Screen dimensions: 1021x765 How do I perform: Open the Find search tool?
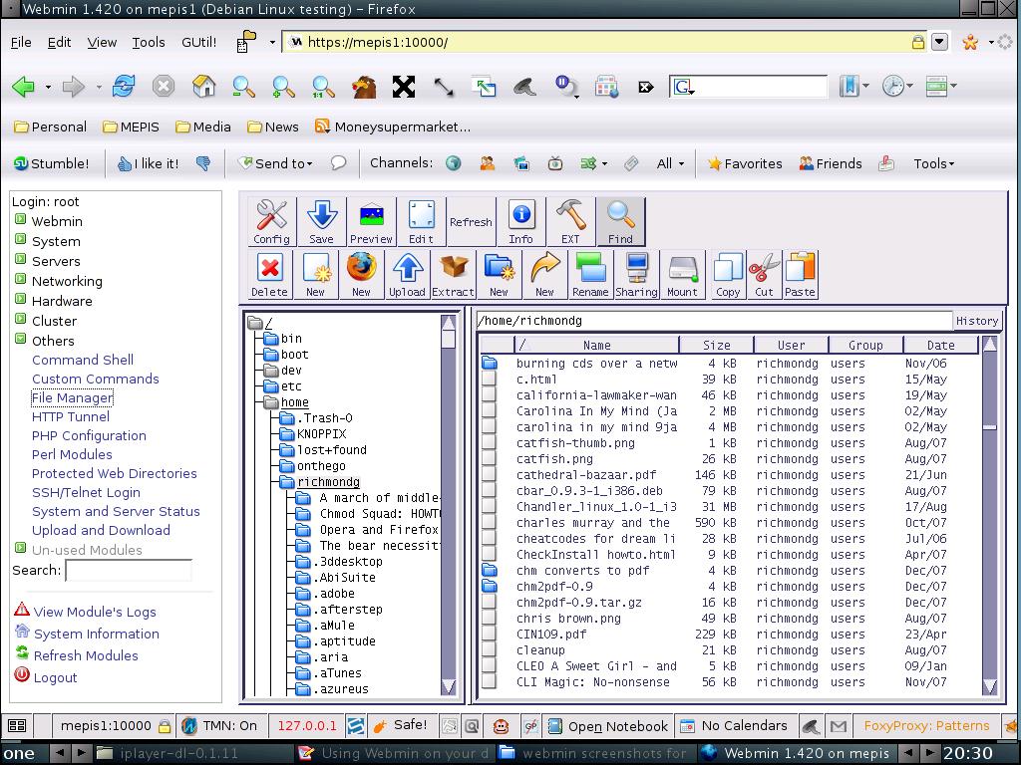coord(620,222)
